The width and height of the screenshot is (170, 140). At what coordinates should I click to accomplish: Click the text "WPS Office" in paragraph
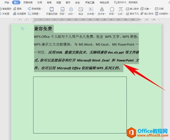[x=42, y=37]
